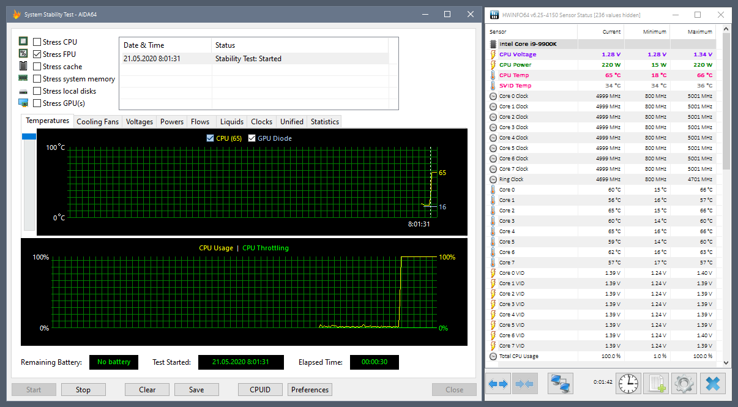Viewport: 738px width, 407px height.
Task: Tick the Stress system memory checkbox
Action: click(x=37, y=79)
